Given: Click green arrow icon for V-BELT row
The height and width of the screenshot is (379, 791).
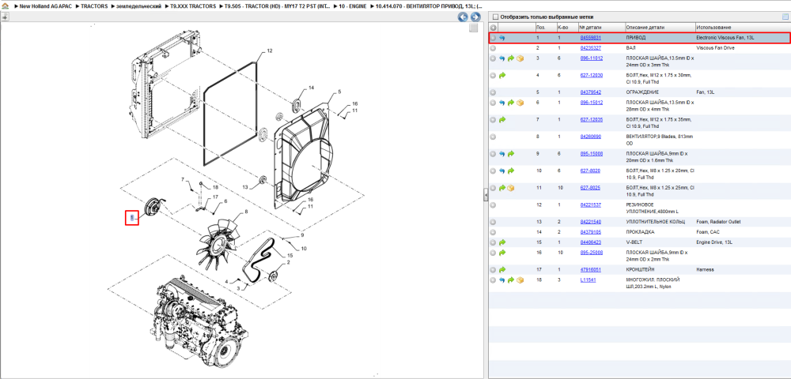Looking at the screenshot, I should click(502, 242).
